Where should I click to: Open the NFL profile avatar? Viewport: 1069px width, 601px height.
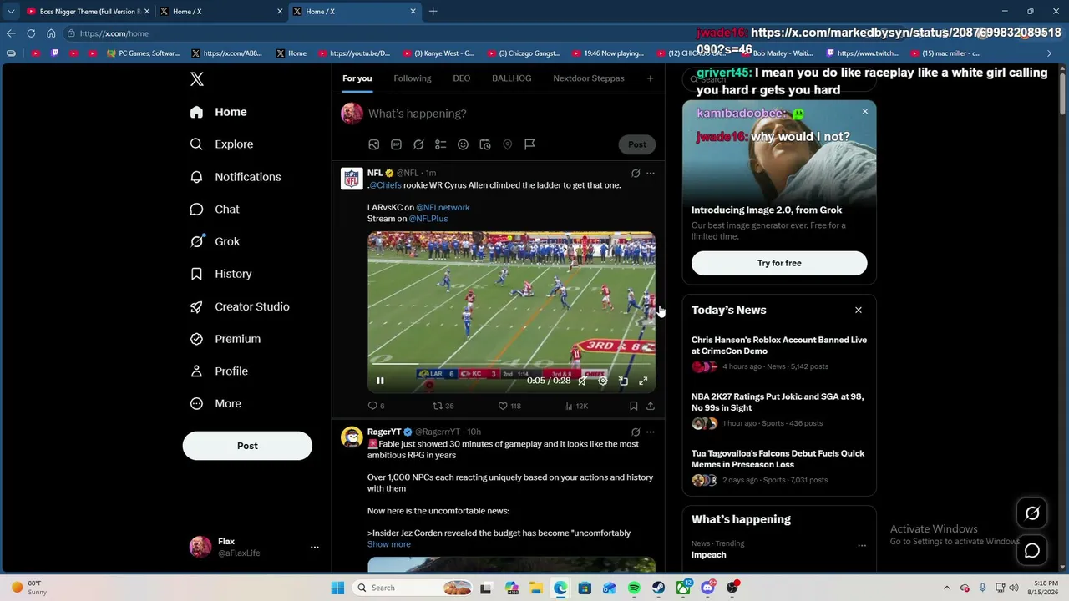(x=352, y=179)
